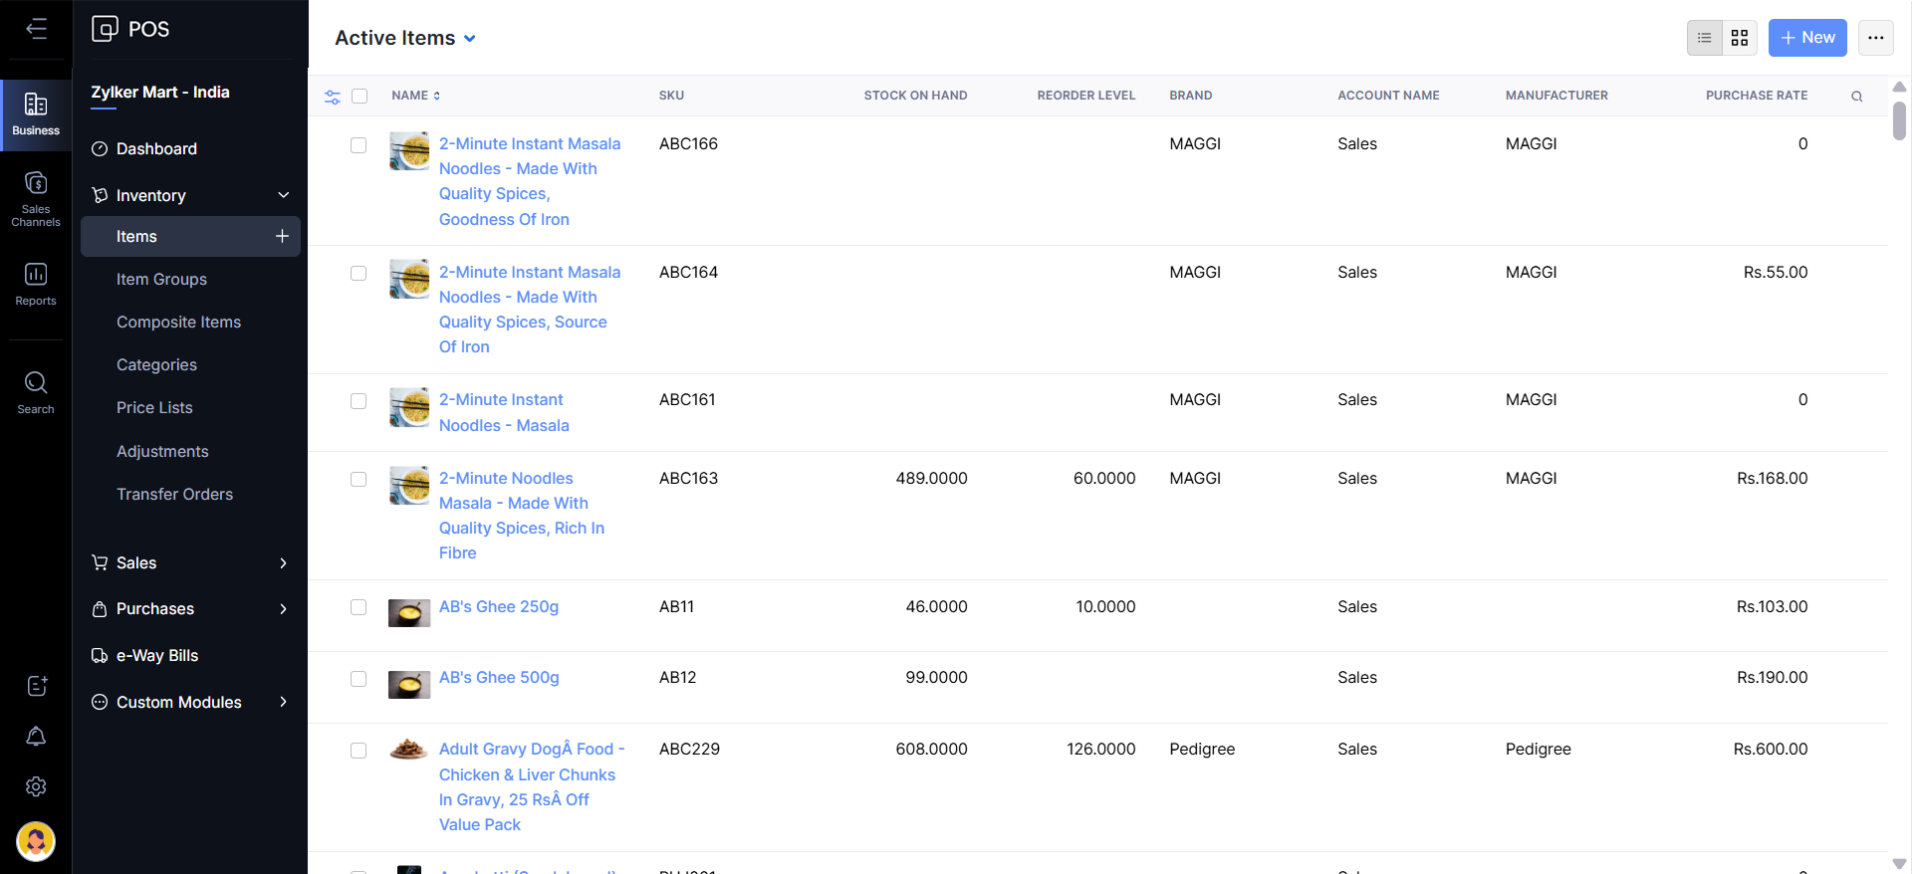The width and height of the screenshot is (1912, 874).
Task: Open column search magnifier in table header
Action: point(1856,97)
